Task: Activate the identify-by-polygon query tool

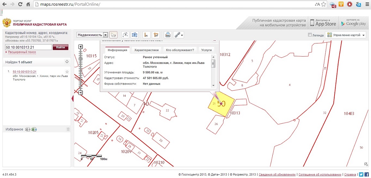Action: (135, 35)
